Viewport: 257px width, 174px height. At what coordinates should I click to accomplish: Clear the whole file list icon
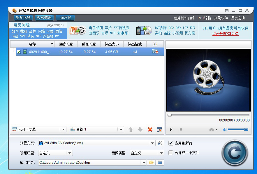159,130
